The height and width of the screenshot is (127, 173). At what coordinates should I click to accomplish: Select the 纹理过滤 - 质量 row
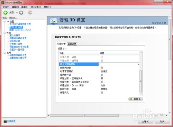(x=99, y=89)
